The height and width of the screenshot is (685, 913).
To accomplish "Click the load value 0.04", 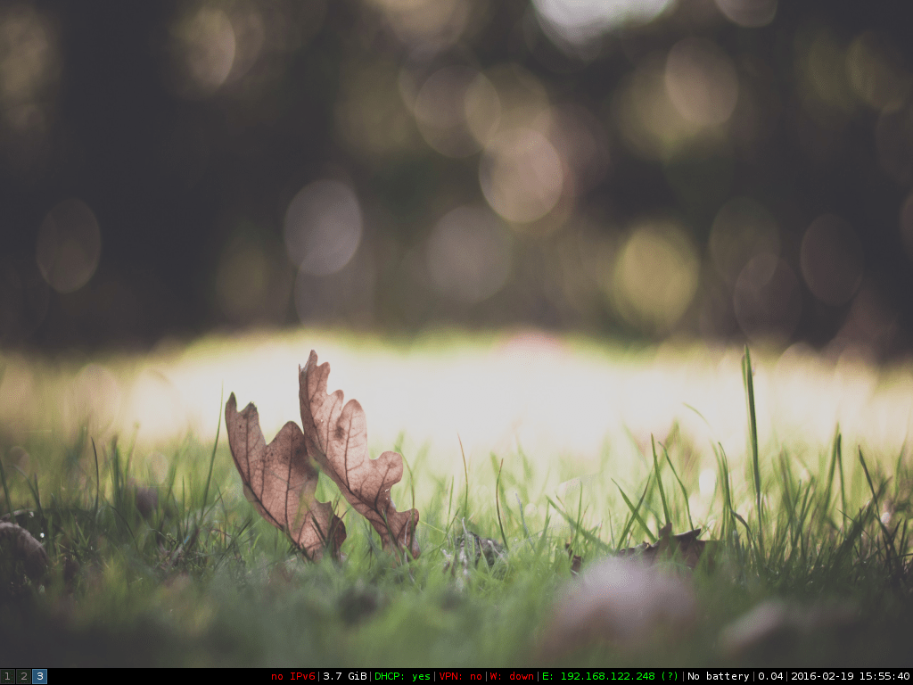I will [770, 676].
